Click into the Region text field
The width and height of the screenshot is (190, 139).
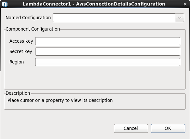pos(108,62)
